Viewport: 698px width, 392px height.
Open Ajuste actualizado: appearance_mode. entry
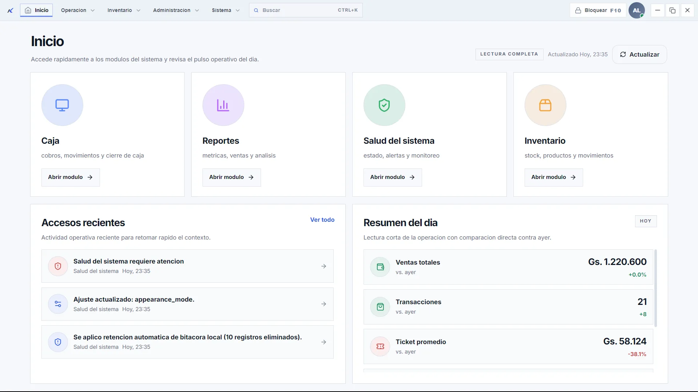(x=188, y=304)
